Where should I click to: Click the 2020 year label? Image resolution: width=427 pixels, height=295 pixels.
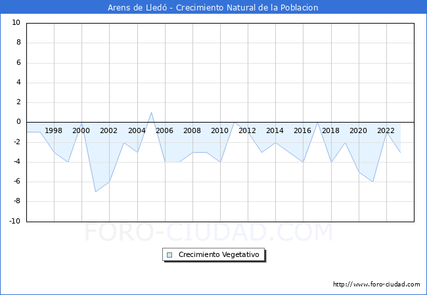[x=358, y=130]
